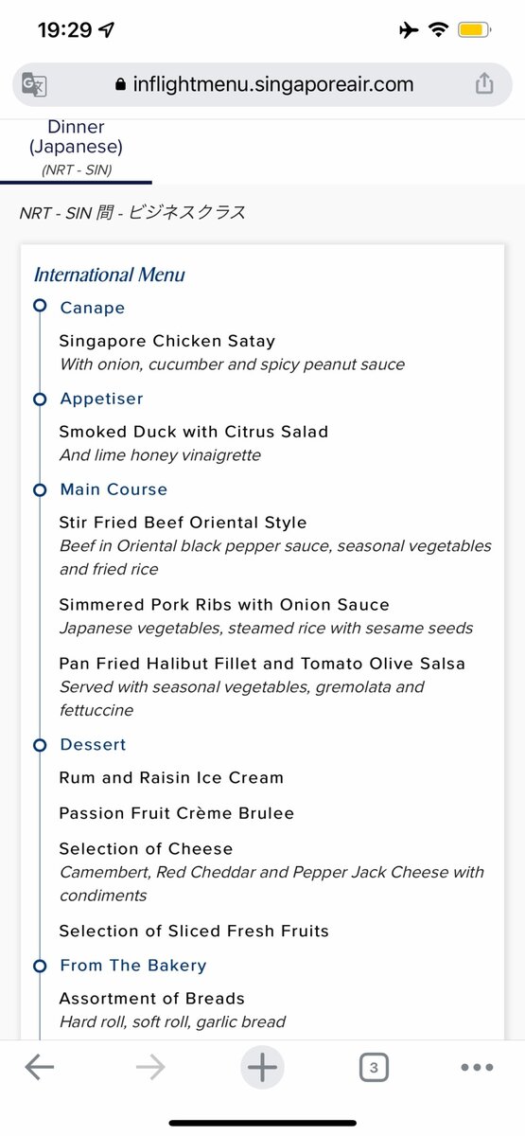The width and height of the screenshot is (525, 1136).
Task: Tap the padlock icon beside the URL
Action: pos(120,84)
